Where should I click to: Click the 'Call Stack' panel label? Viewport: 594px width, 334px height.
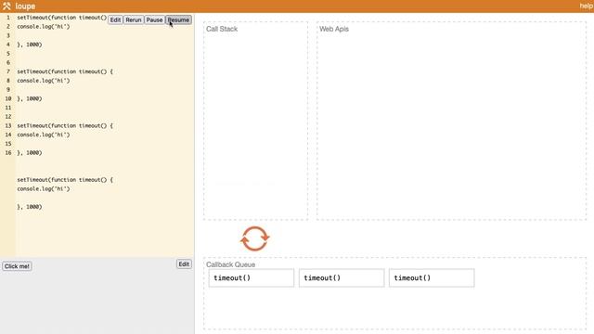coord(222,29)
